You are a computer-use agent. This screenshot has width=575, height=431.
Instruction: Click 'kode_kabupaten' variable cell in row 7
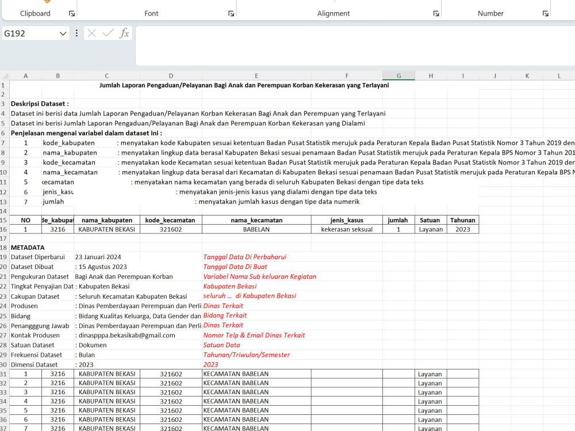click(x=68, y=143)
